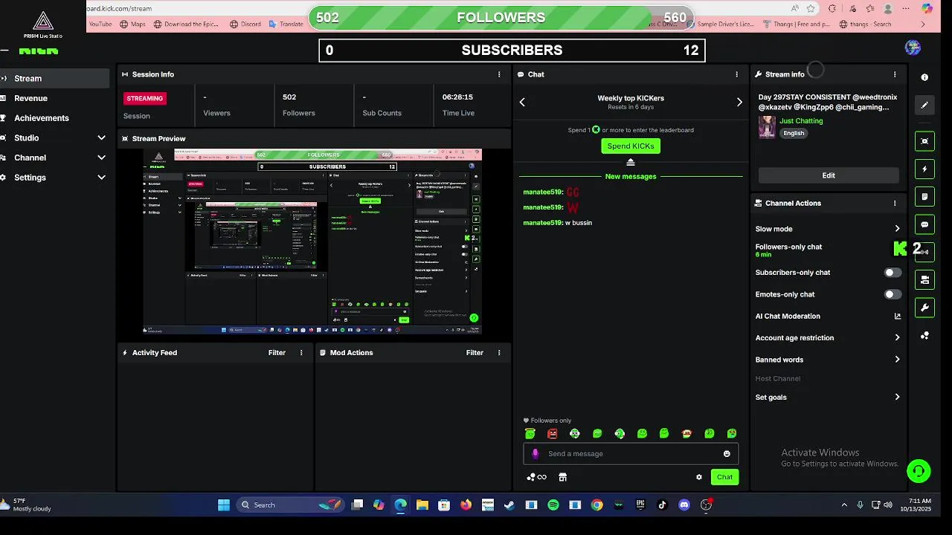Select Stream in left navigation

pyautogui.click(x=54, y=78)
